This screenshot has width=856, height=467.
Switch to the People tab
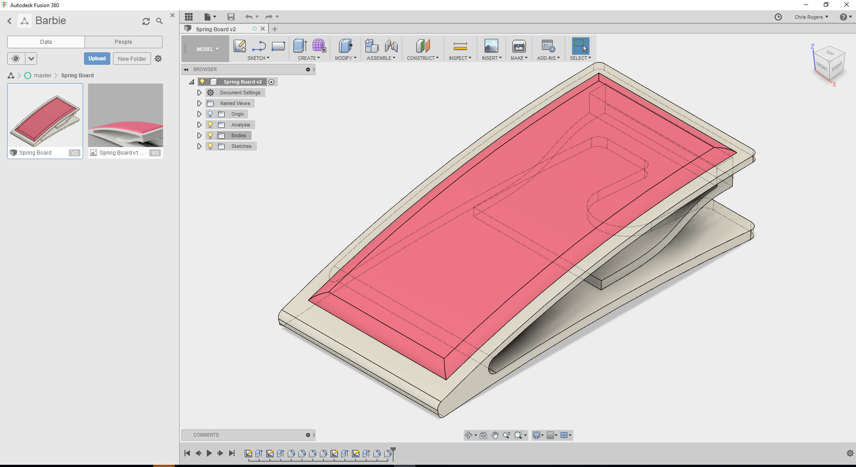click(x=123, y=42)
